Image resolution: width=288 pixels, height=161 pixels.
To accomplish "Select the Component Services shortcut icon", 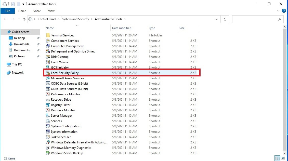I will (48, 41).
